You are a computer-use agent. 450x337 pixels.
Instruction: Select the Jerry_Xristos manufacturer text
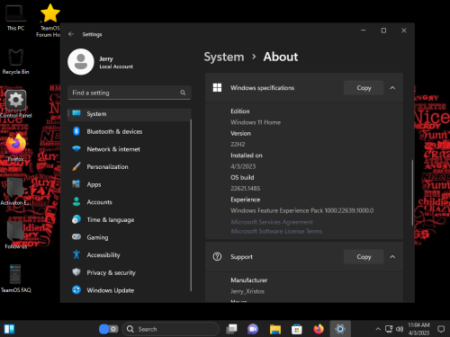tap(247, 291)
